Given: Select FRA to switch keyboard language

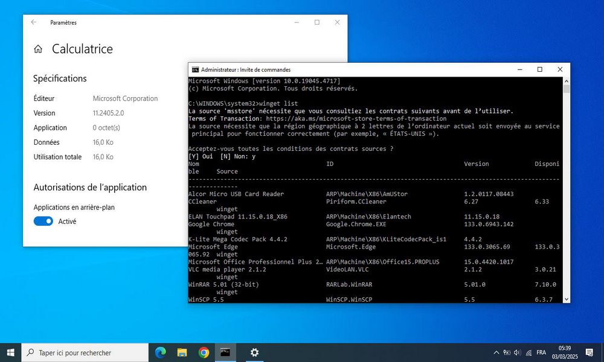Looking at the screenshot, I should coord(541,352).
